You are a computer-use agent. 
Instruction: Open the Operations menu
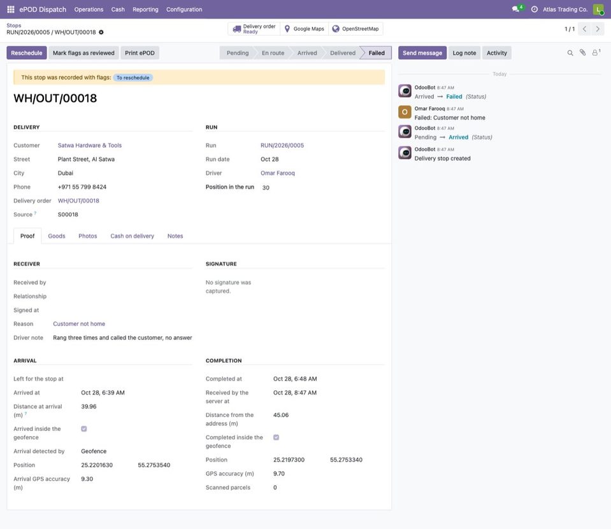pos(89,10)
